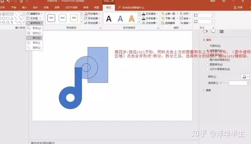Switch to the 幻灯片放映 (Slide Show) tab
Viewport: 251px width, 144px height.
click(71, 7)
